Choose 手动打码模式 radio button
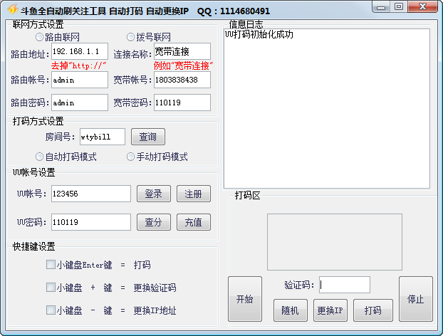Screen dimensions: 443x336 (130, 157)
